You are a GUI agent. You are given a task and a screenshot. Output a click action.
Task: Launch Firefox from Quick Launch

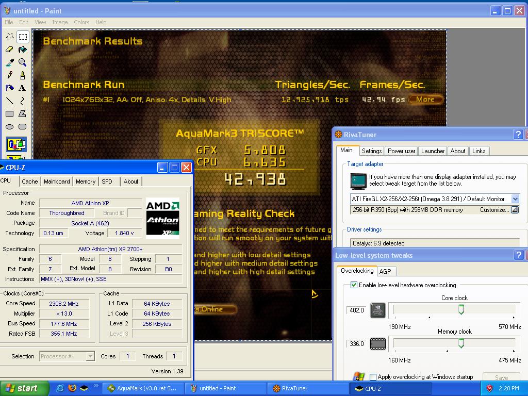pyautogui.click(x=72, y=388)
